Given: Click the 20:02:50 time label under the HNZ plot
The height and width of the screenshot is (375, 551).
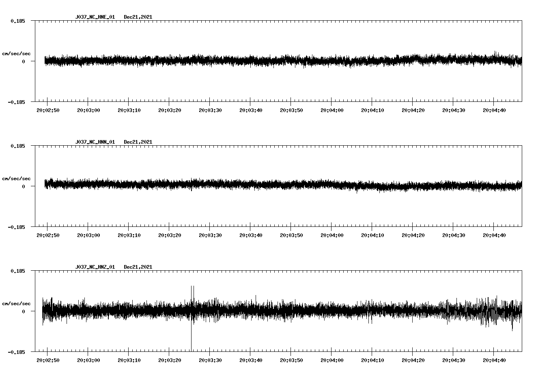Looking at the screenshot, I should [48, 360].
